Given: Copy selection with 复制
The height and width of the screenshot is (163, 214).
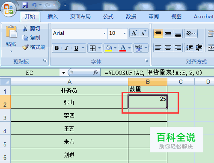Looking at the screenshot, I should (x=31, y=37).
